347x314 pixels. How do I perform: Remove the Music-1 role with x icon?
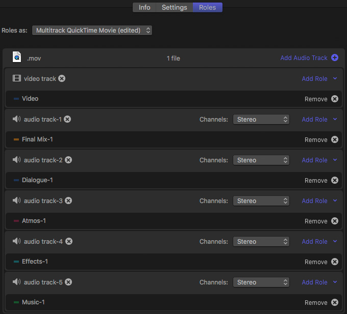point(335,302)
